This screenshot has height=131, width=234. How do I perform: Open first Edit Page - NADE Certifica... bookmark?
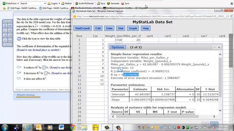[22, 8]
